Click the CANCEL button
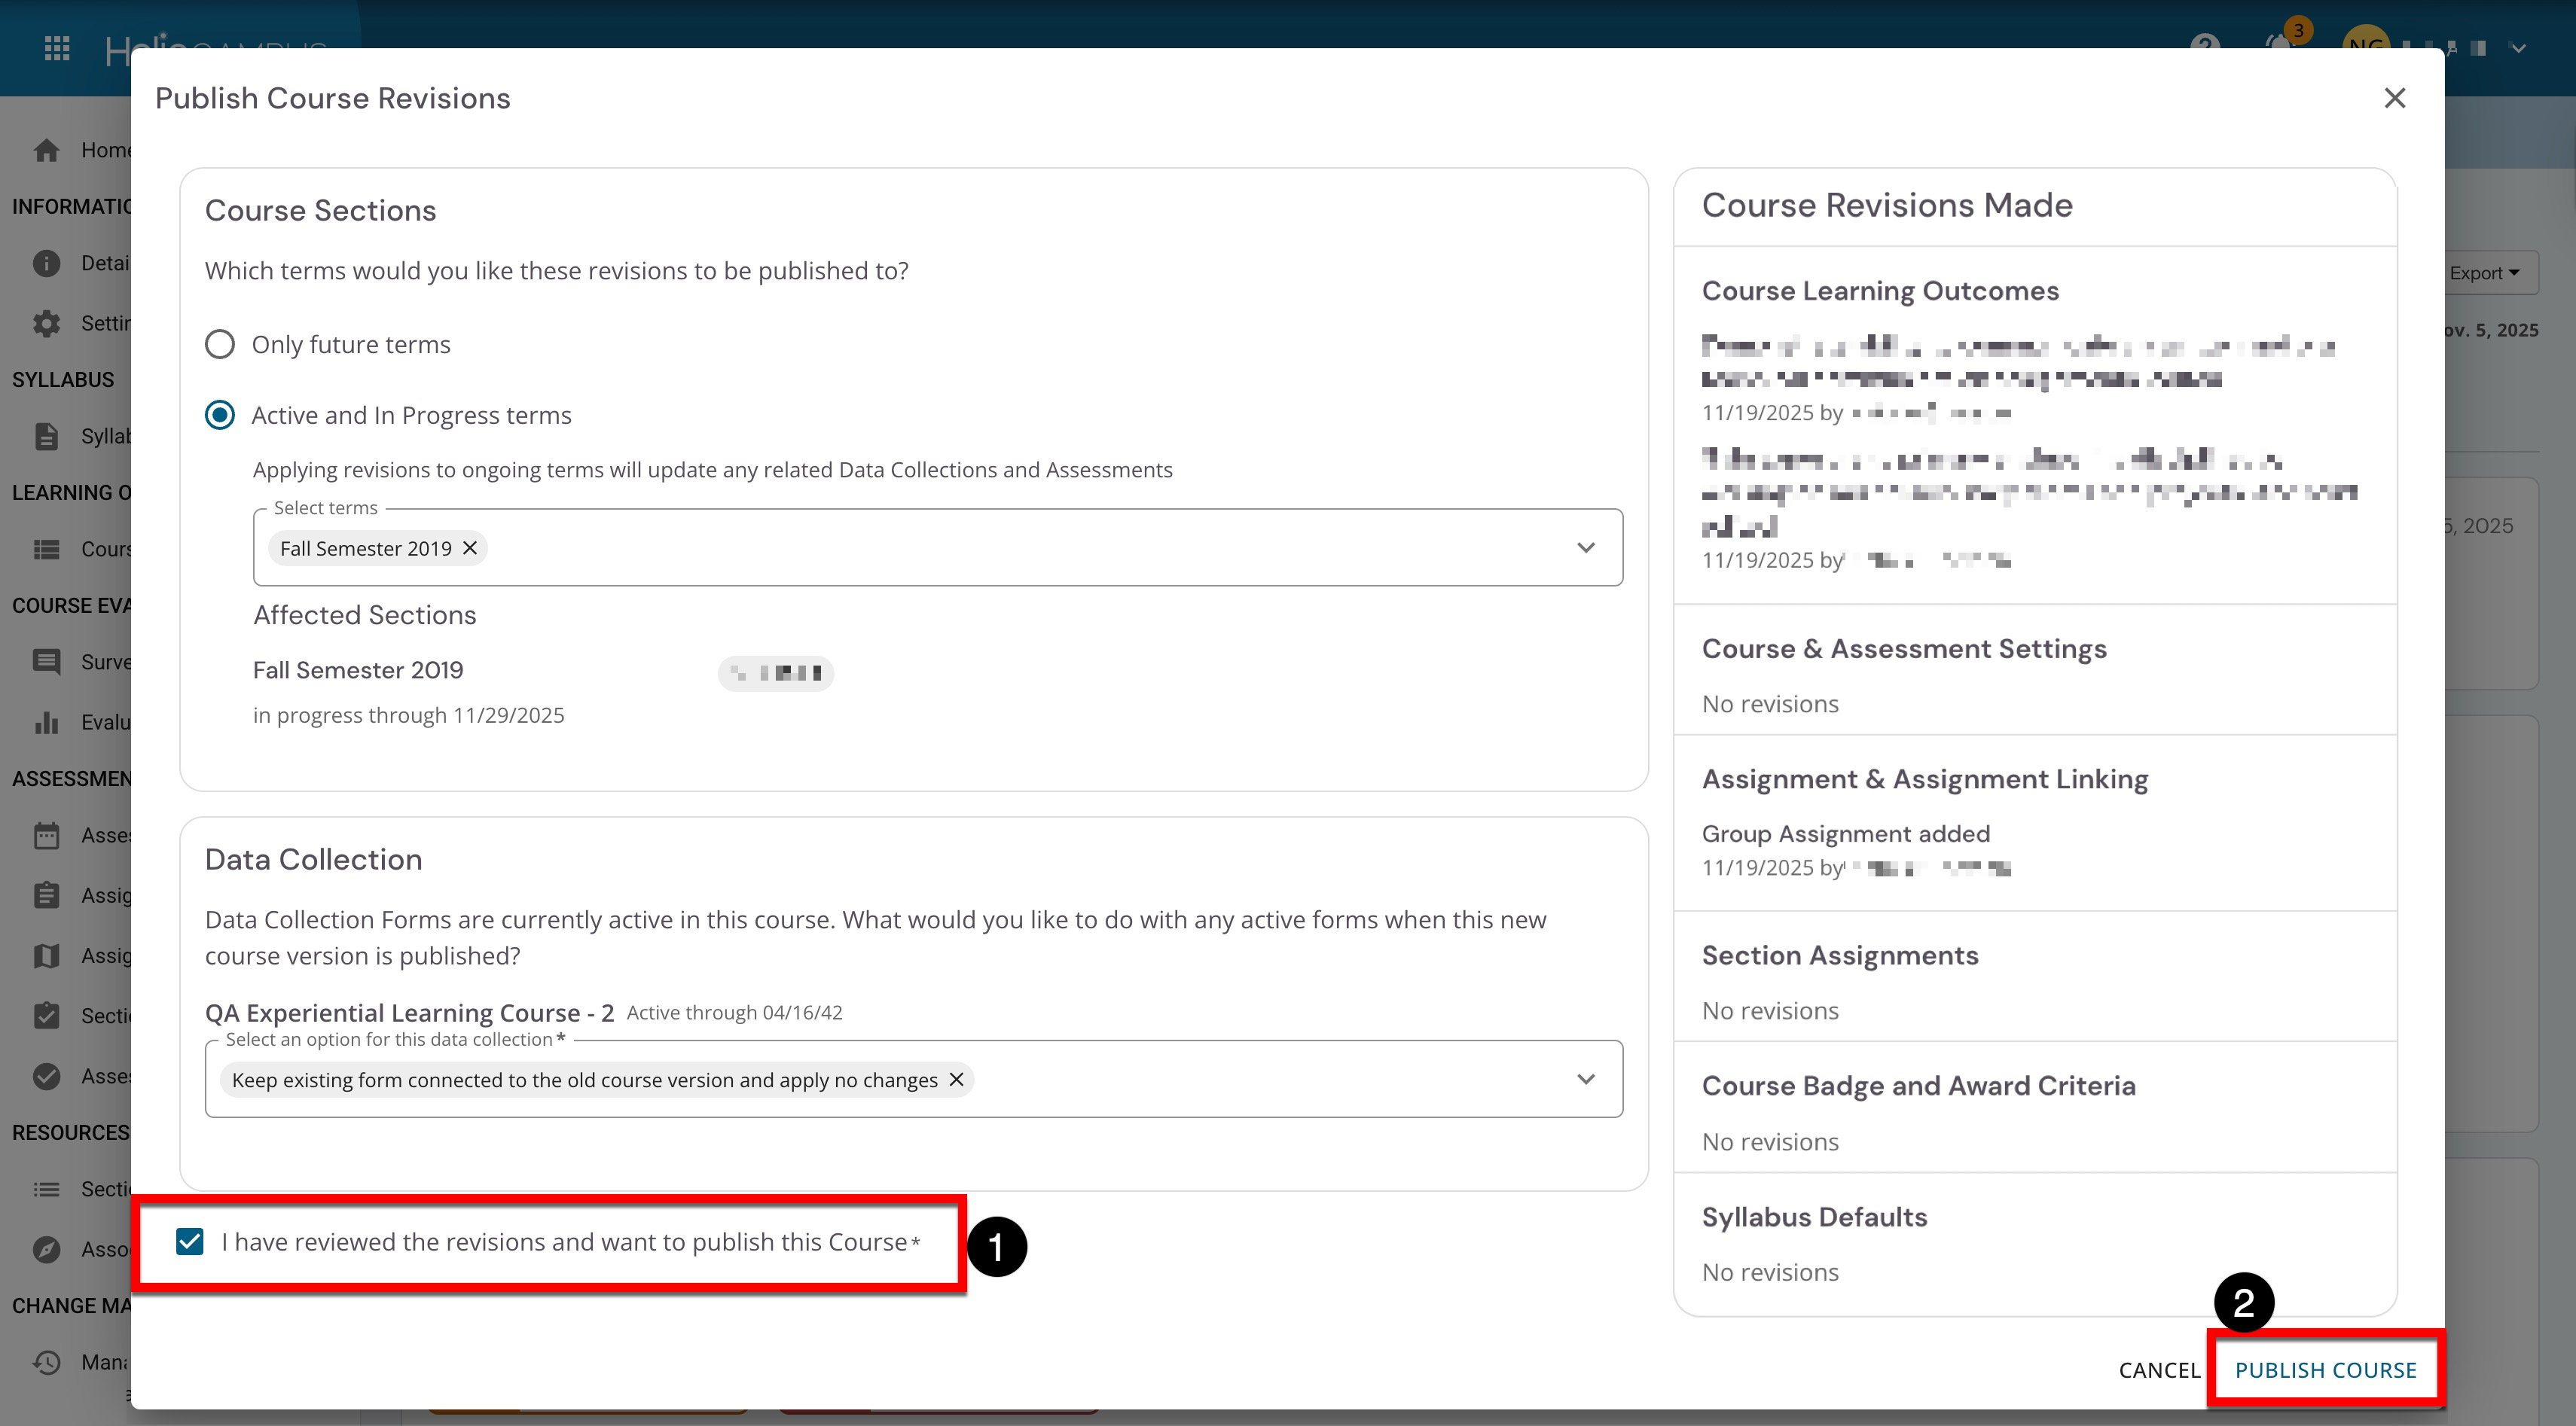2576x1426 pixels. (2159, 1370)
